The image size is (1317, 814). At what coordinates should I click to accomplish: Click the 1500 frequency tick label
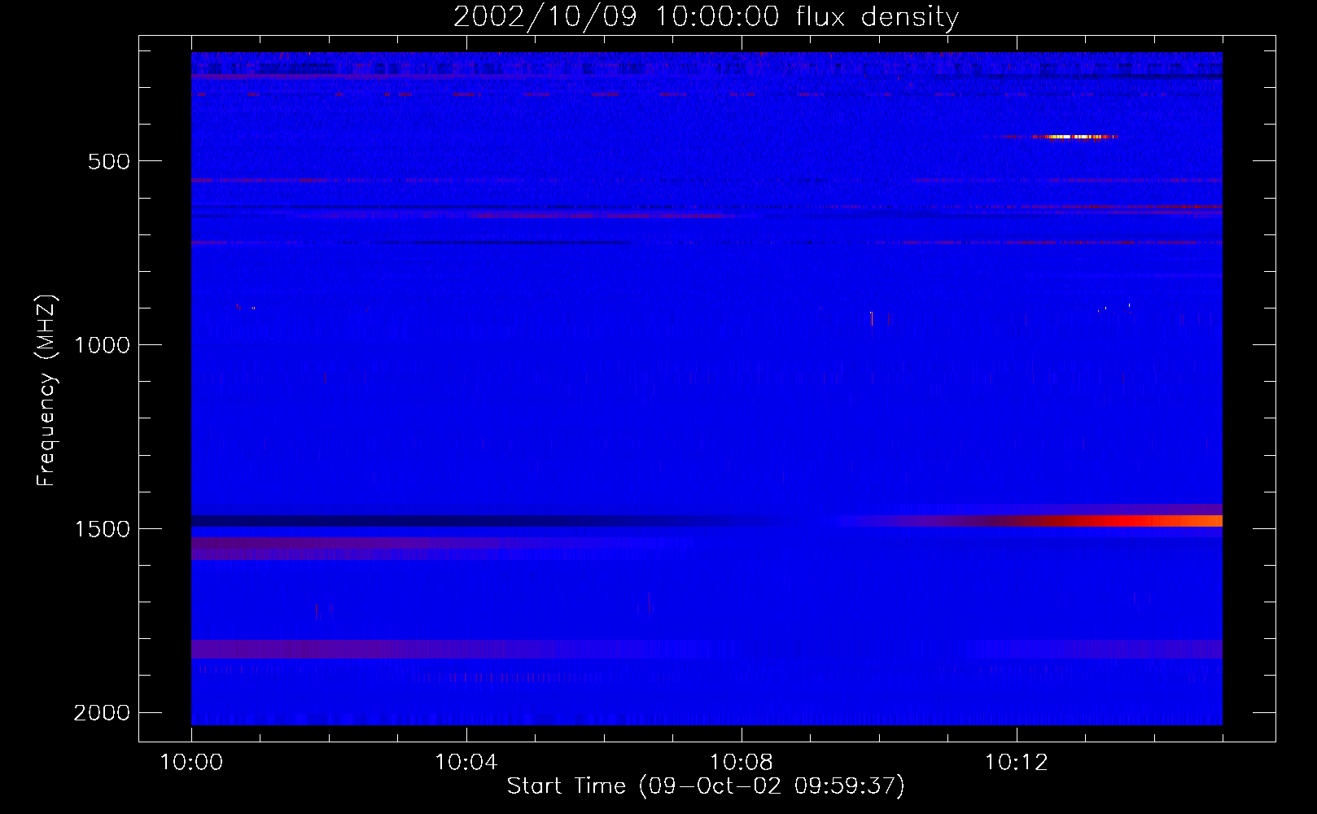tap(102, 529)
